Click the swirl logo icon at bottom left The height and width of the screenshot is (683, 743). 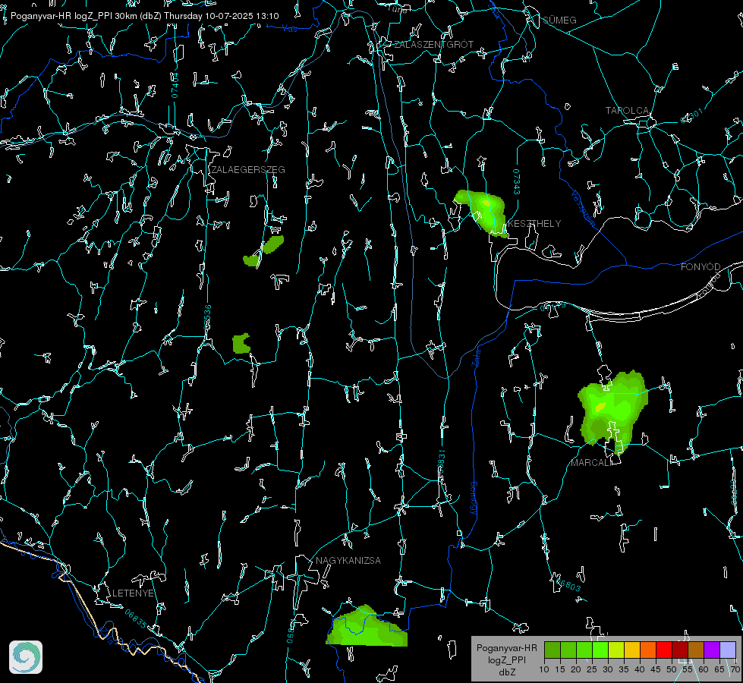[26, 657]
